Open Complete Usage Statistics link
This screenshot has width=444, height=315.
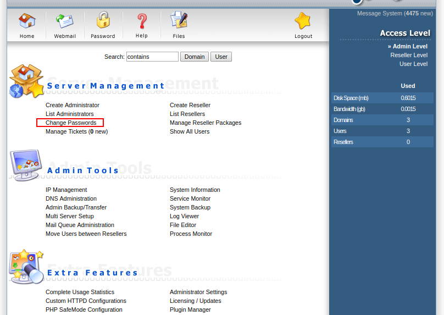[80, 292]
